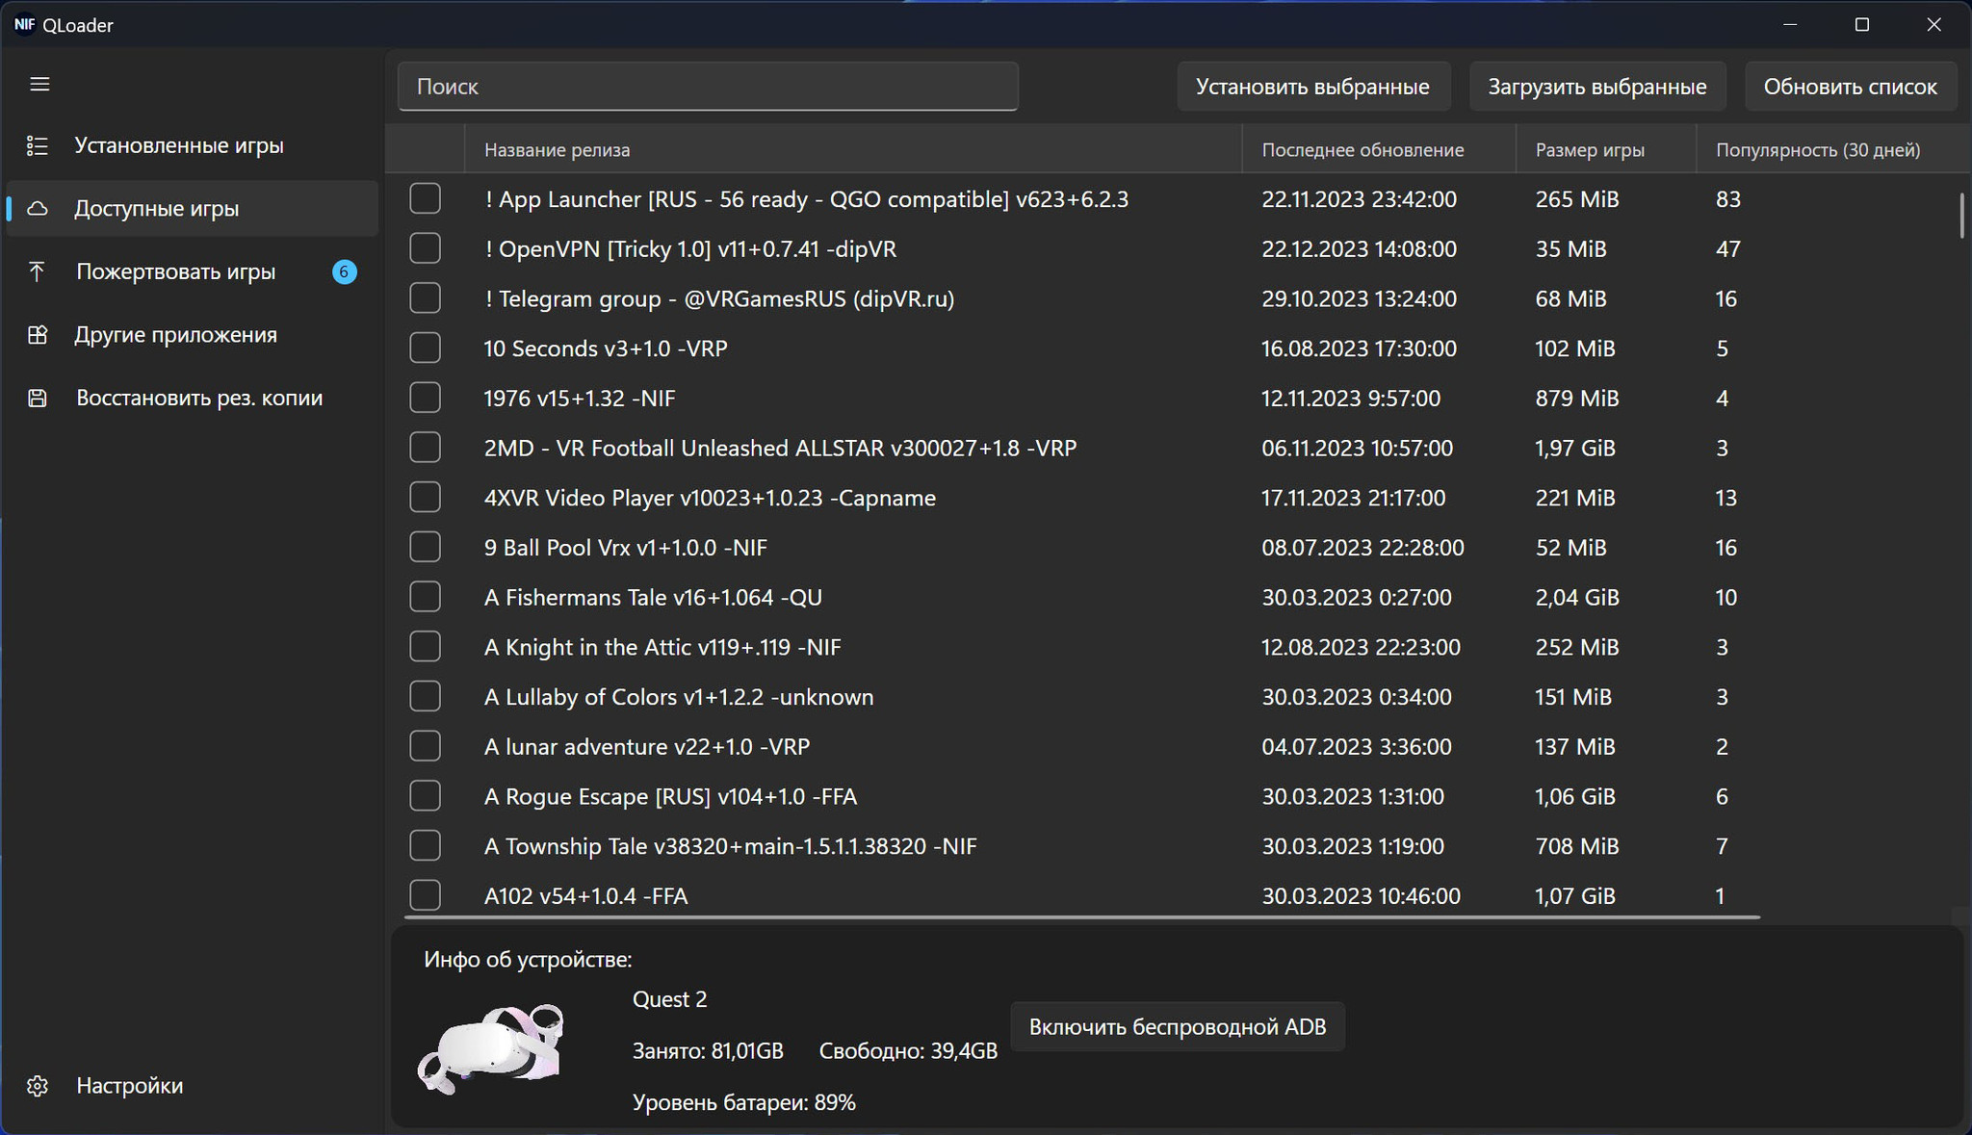1972x1135 pixels.
Task: Focus the Поиск search field
Action: (708, 87)
